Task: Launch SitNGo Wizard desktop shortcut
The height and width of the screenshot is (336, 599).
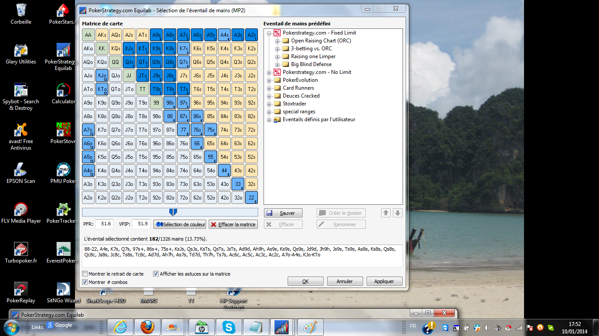Action: pyautogui.click(x=64, y=292)
